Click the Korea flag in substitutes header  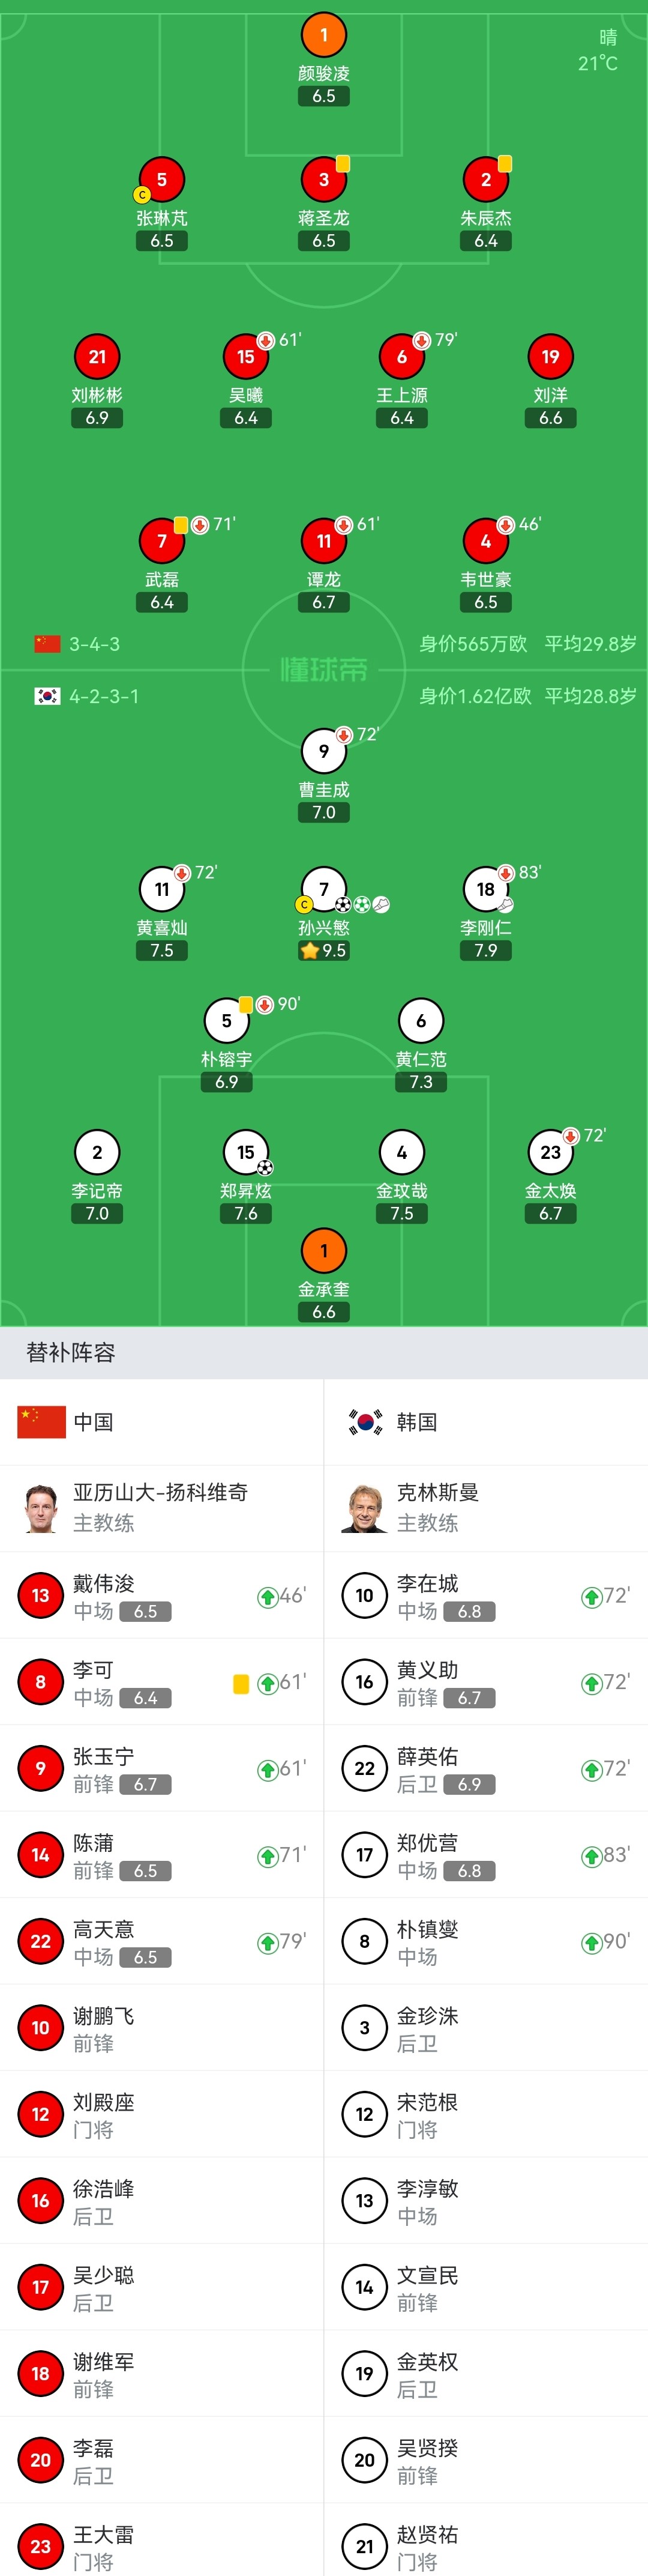click(x=364, y=1422)
